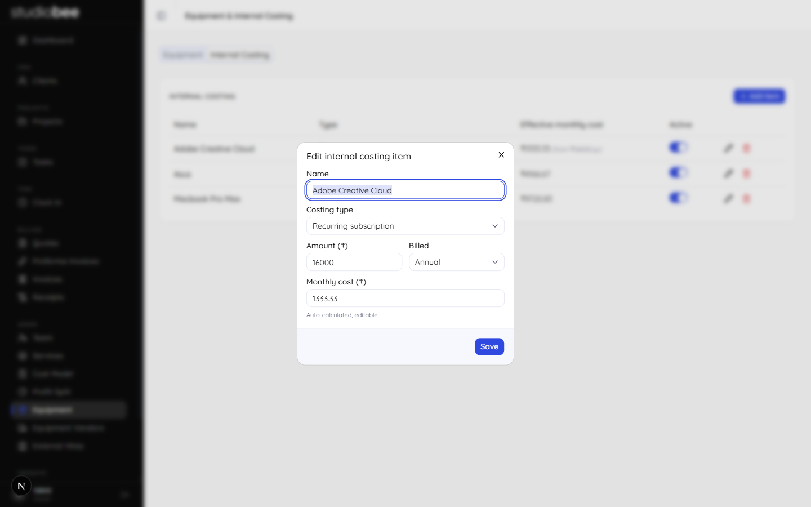Click the Monthly cost field showing 1333.33
The height and width of the screenshot is (507, 811).
point(405,298)
